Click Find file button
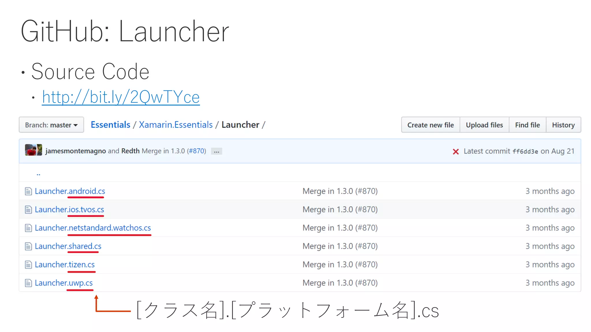The height and width of the screenshot is (332, 591). pyautogui.click(x=528, y=125)
